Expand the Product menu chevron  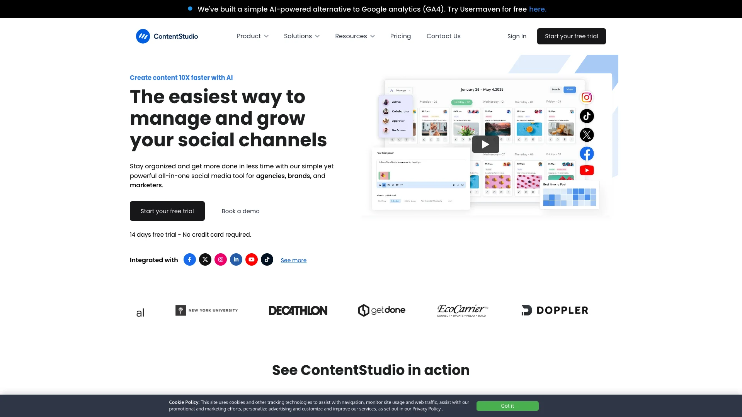coord(266,36)
